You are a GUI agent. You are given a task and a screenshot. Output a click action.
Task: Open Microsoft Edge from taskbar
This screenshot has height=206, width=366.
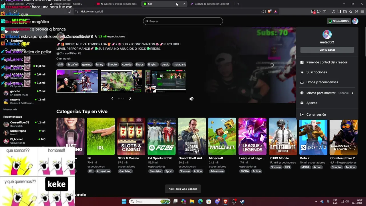[200, 201]
